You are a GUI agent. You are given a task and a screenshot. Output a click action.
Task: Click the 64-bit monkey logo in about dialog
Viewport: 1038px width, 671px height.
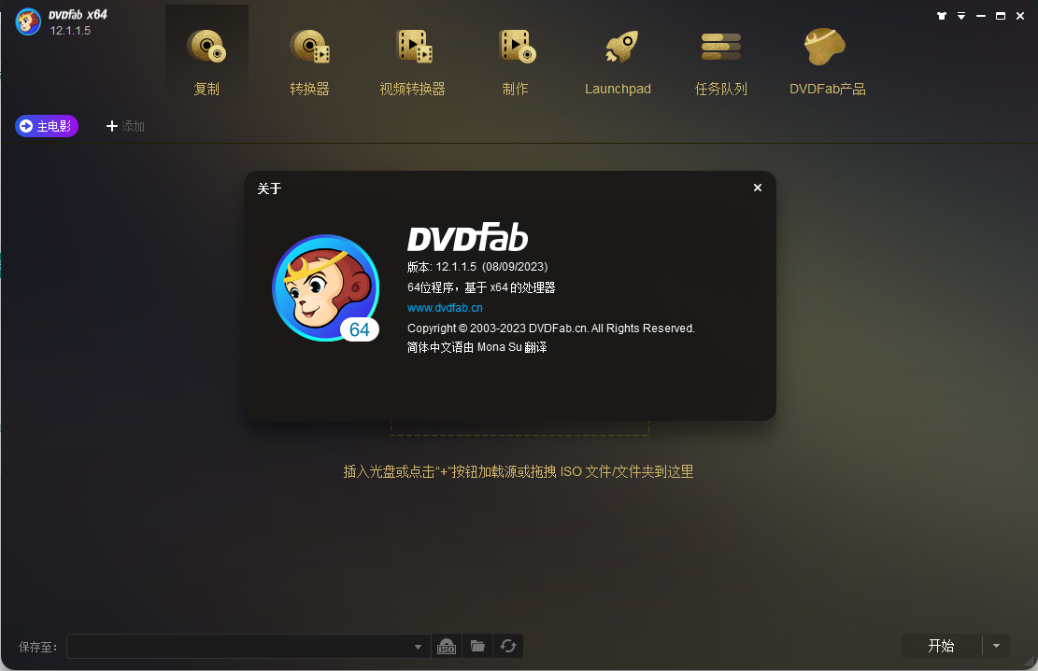(x=326, y=287)
